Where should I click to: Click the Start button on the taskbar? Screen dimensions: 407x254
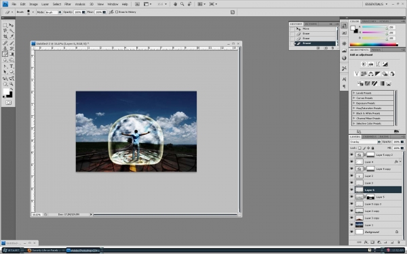11,251
